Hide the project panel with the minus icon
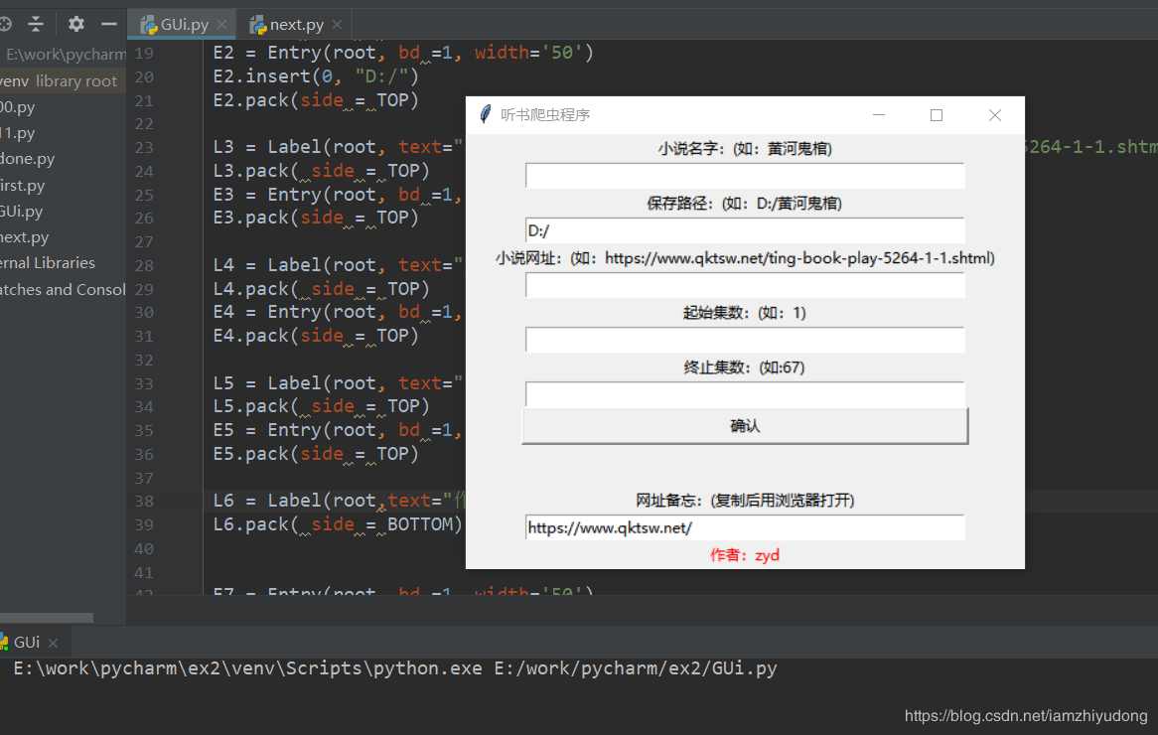The height and width of the screenshot is (735, 1158). [x=109, y=24]
